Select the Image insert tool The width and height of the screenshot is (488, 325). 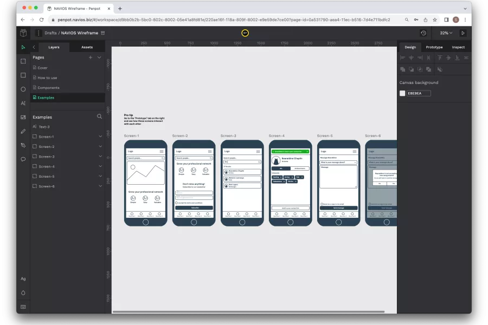23,117
